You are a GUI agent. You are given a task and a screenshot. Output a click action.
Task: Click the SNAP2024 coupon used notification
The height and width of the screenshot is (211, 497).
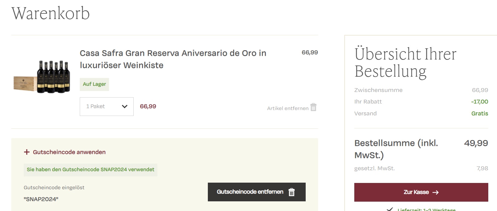tap(90, 170)
